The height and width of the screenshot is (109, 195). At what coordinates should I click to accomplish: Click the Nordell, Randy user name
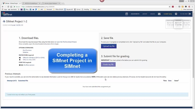[168, 14]
